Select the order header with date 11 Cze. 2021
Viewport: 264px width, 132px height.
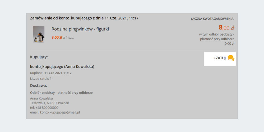(x=84, y=18)
